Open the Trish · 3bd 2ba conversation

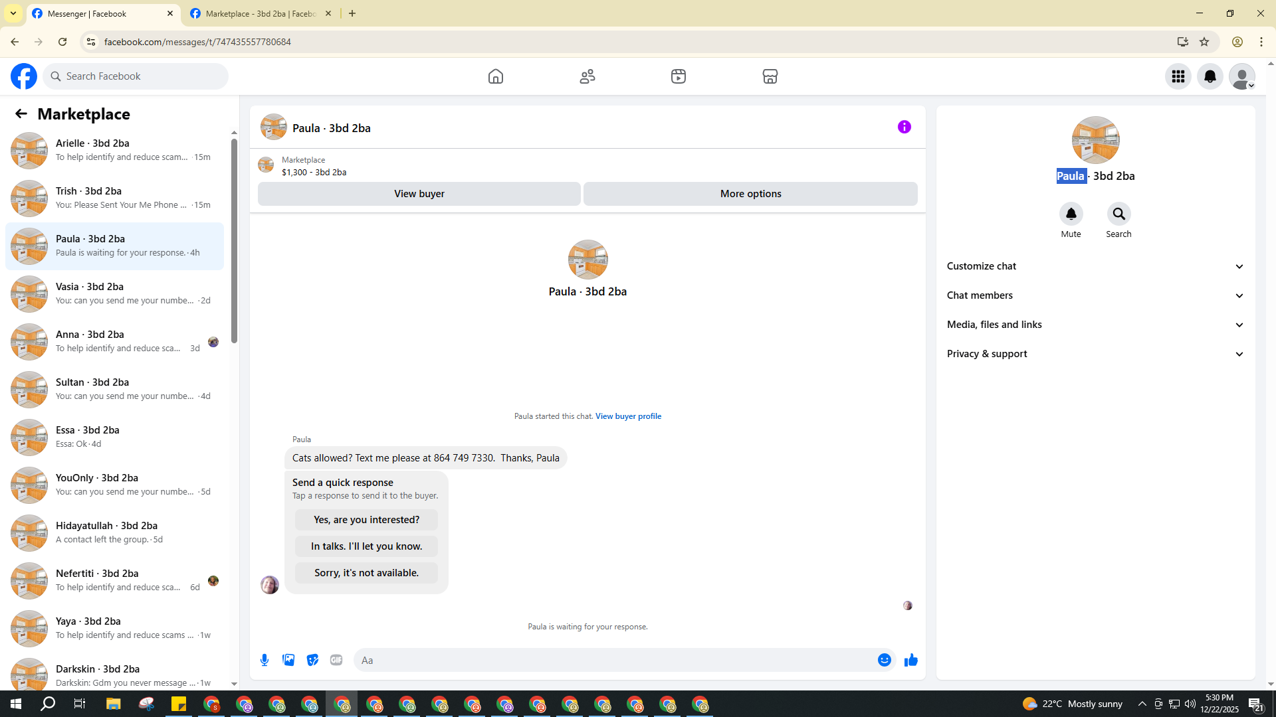(x=114, y=198)
